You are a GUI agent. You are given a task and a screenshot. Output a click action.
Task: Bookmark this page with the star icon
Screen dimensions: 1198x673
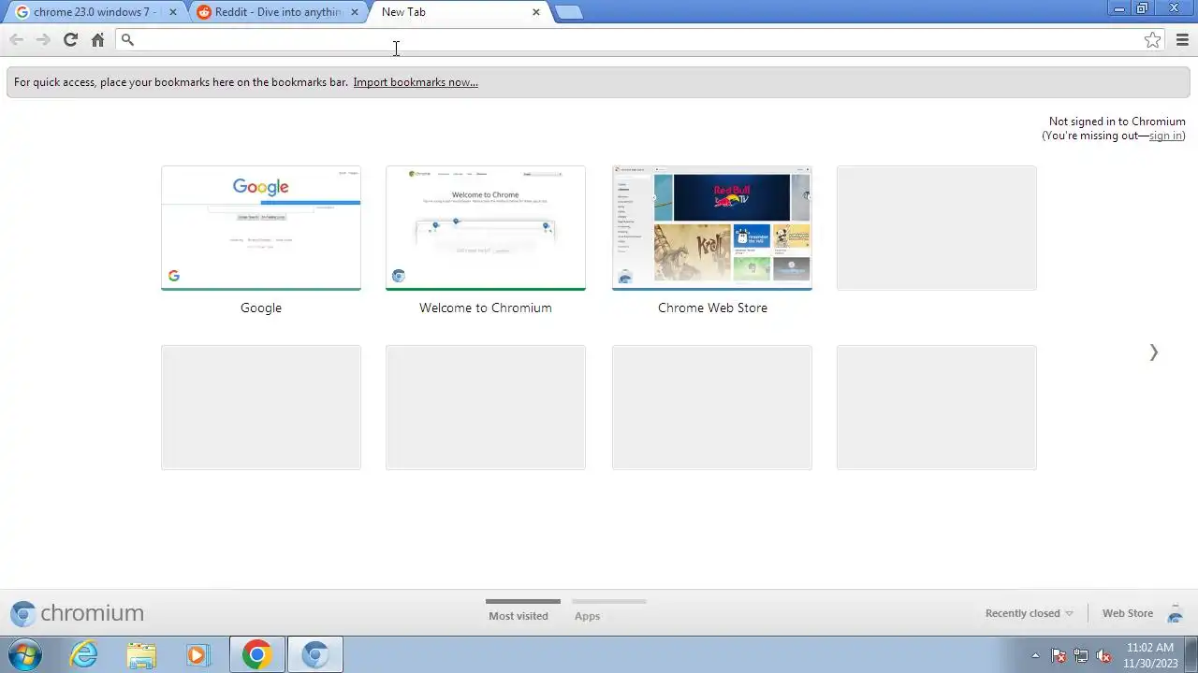[x=1152, y=39]
